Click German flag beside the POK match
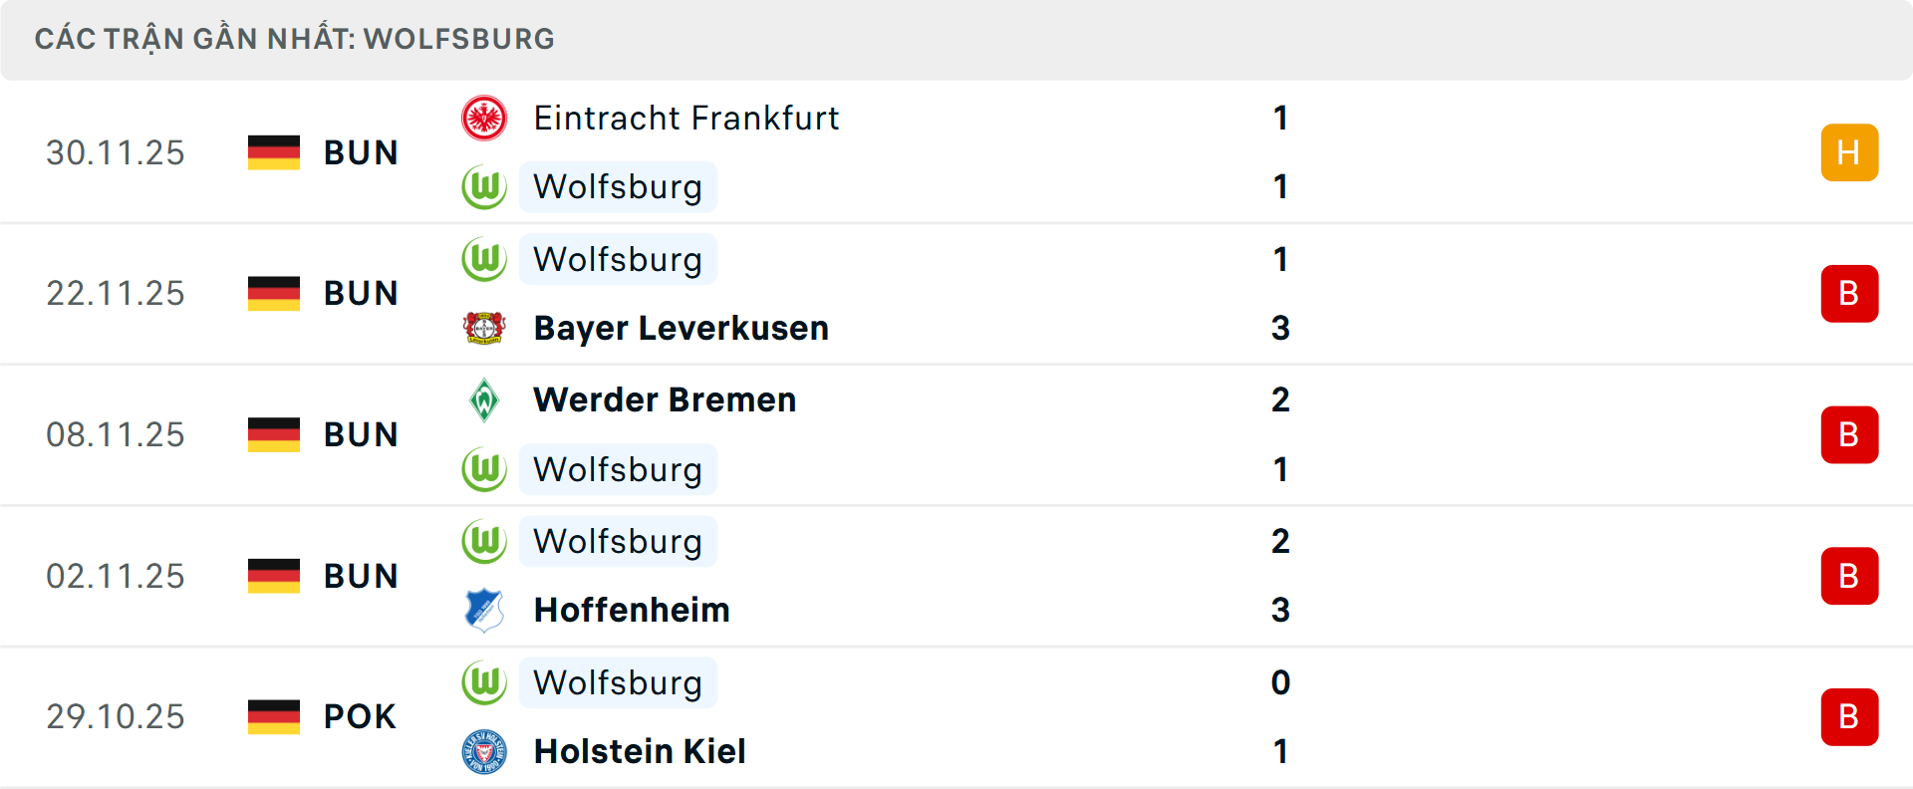Viewport: 1913px width, 789px height. pos(274,716)
